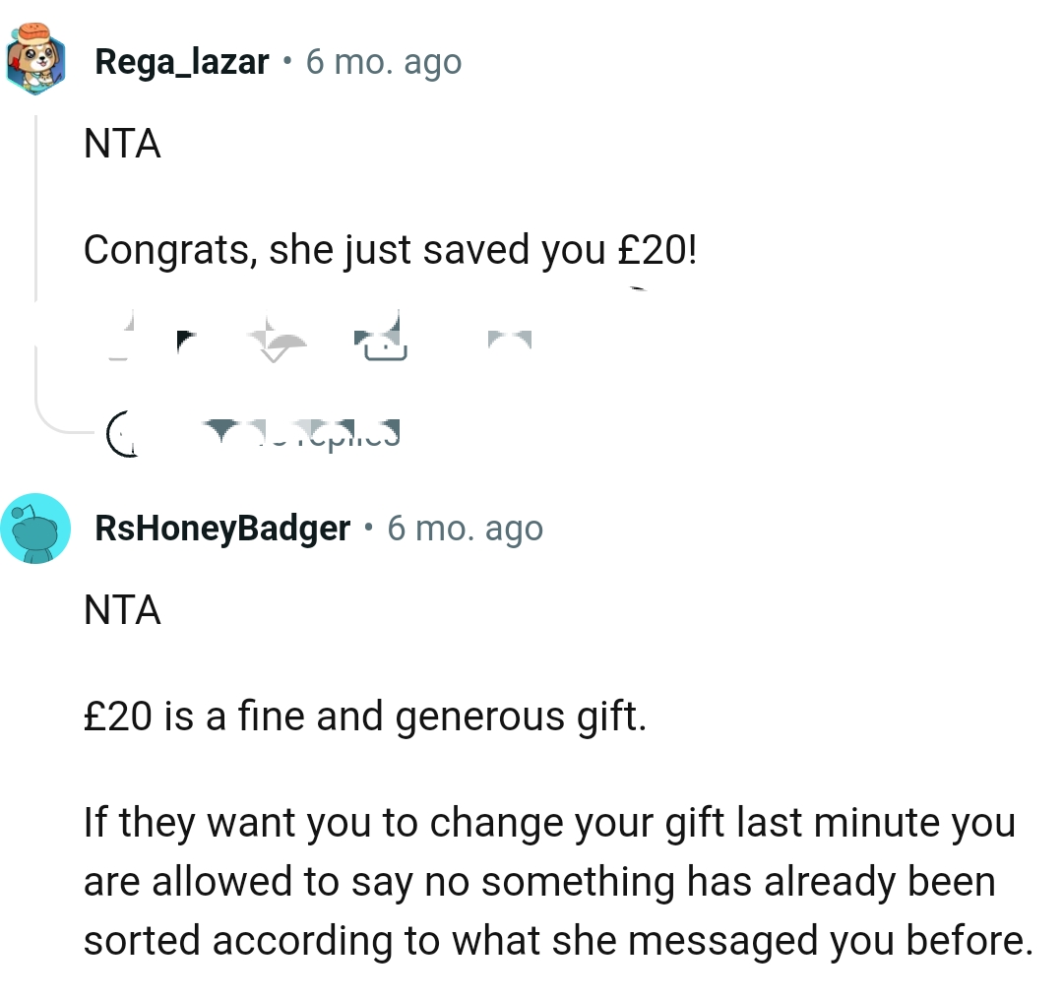Open RsHoneyBadger's profile from the username
The image size is (1063, 998).
pyautogui.click(x=222, y=528)
